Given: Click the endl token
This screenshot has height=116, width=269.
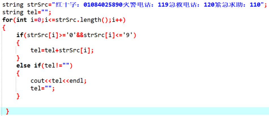Looking at the screenshot, I should coord(77,81).
